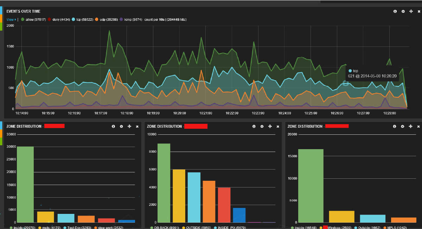
Task: Select the tall green inside bar in first zone chart
Action: coord(25,184)
